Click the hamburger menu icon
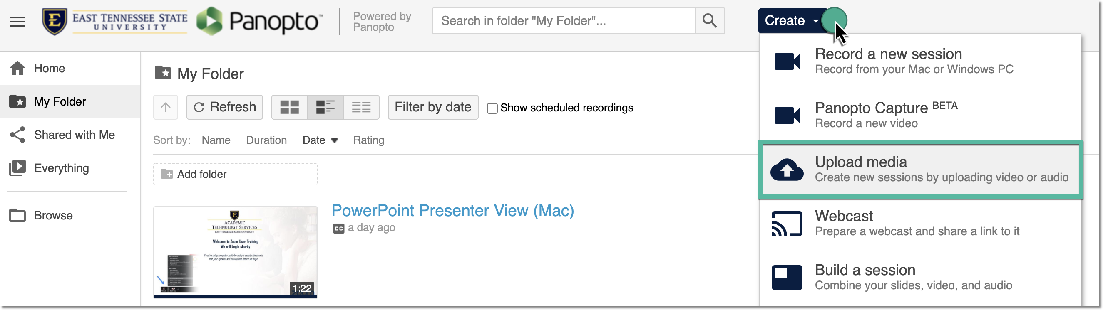The height and width of the screenshot is (310, 1103). coord(17,21)
